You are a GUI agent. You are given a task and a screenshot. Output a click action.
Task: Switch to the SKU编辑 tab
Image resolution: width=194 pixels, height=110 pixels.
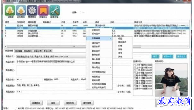[18, 51]
